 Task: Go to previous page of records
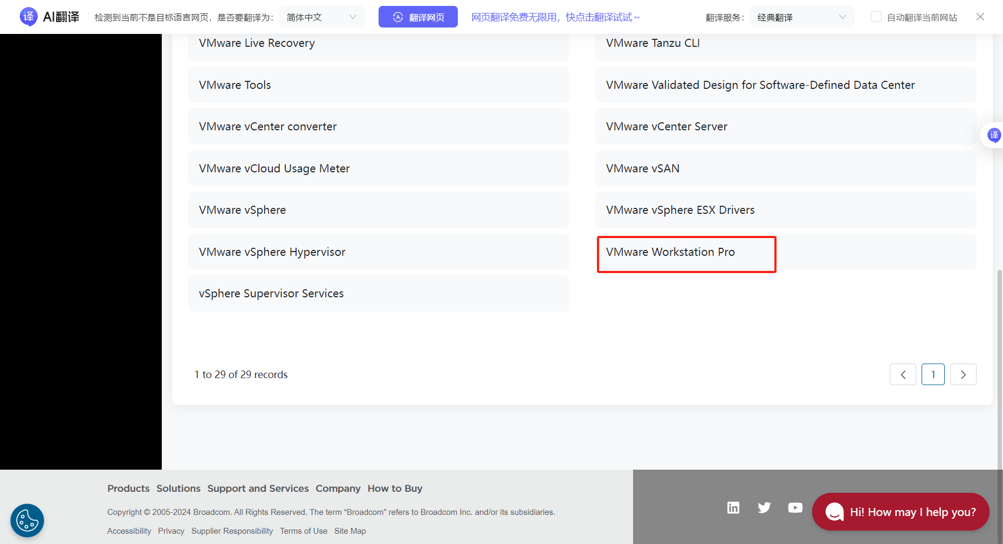903,374
